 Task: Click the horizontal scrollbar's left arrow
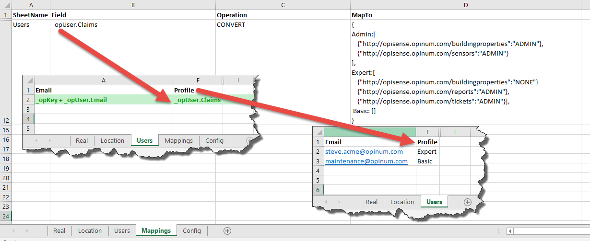510,231
